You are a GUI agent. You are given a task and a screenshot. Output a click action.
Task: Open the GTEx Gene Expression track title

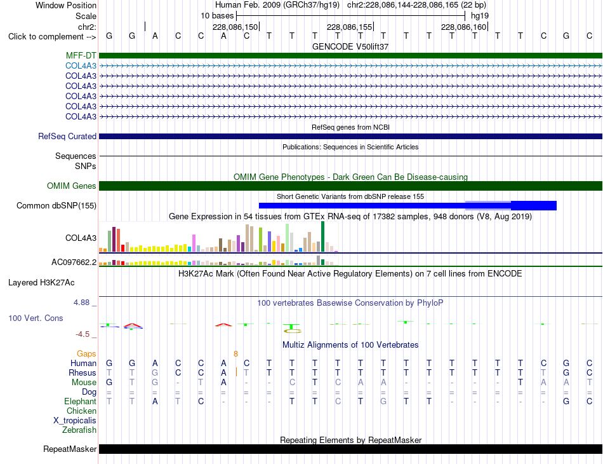[350, 216]
